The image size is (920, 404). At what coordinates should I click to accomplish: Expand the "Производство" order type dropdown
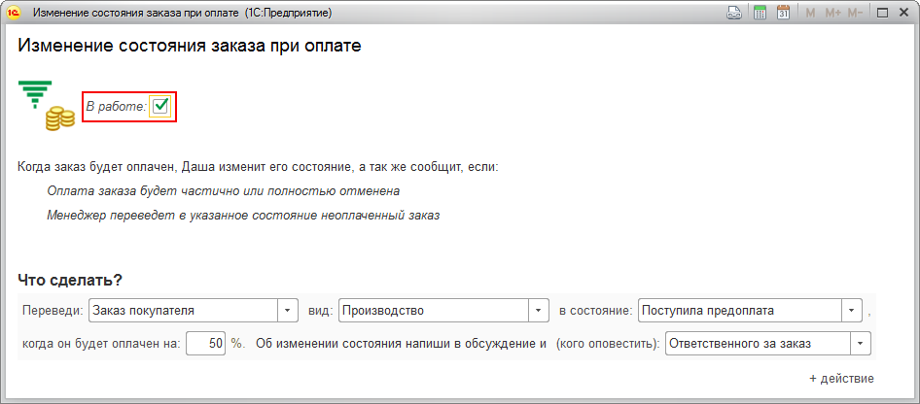[540, 311]
